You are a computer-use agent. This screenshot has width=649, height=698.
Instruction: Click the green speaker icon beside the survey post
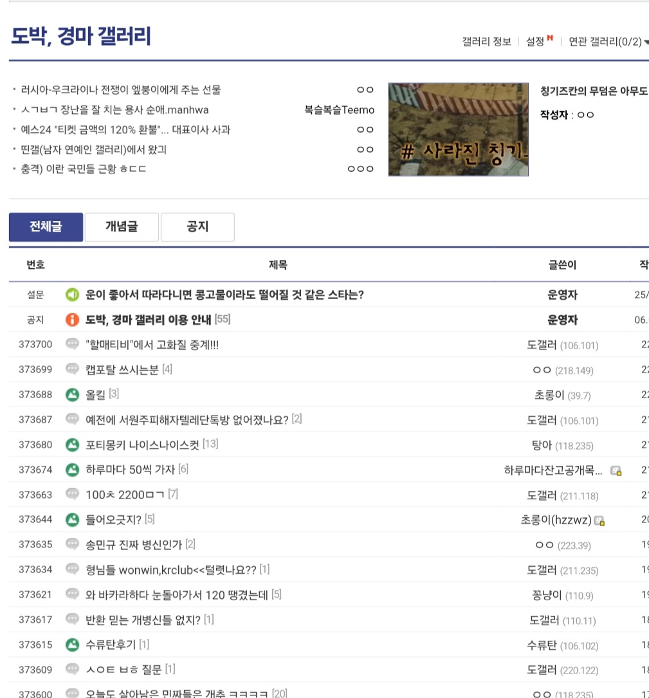point(72,295)
